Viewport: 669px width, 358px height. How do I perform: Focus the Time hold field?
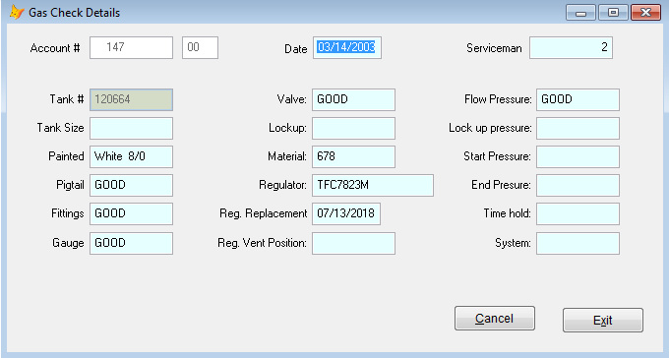point(578,213)
